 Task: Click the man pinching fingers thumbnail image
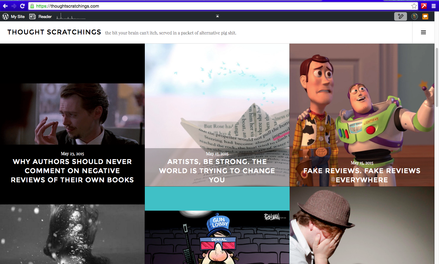tap(72, 114)
